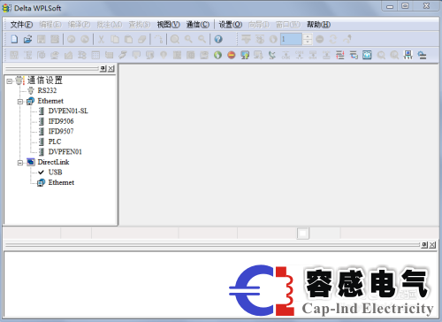Open a file with the folder icon
Screen dimensions: 442x322
pos(27,39)
